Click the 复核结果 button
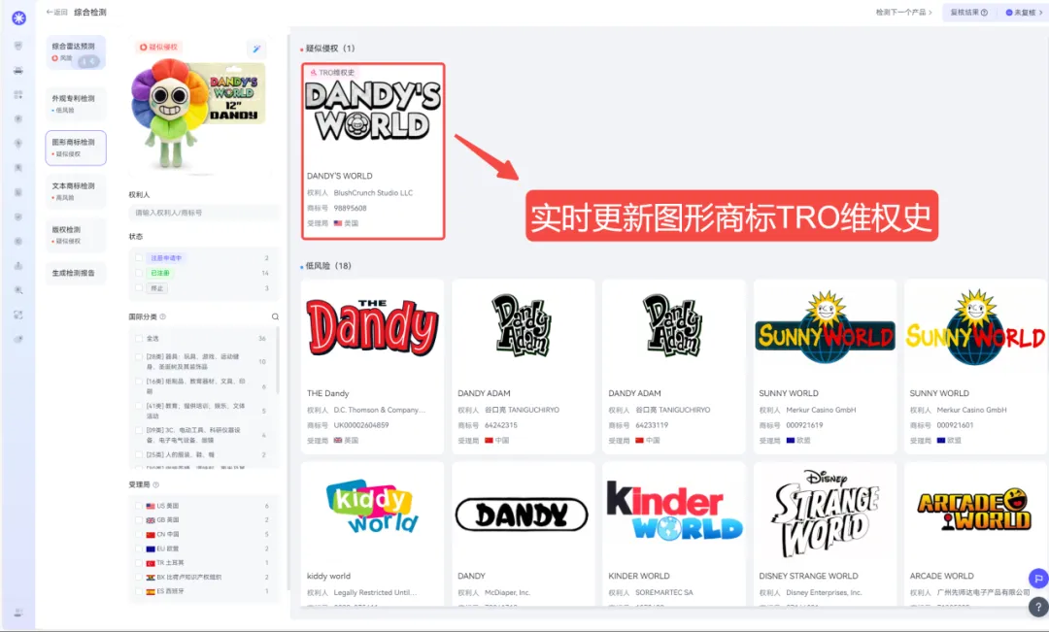 969,12
